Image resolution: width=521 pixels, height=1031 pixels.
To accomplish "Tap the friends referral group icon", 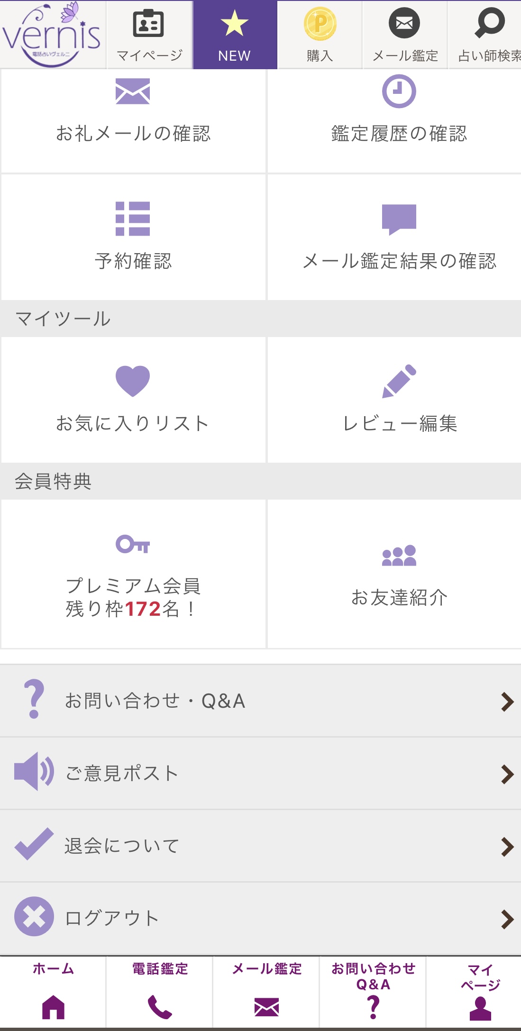I will pos(399,556).
